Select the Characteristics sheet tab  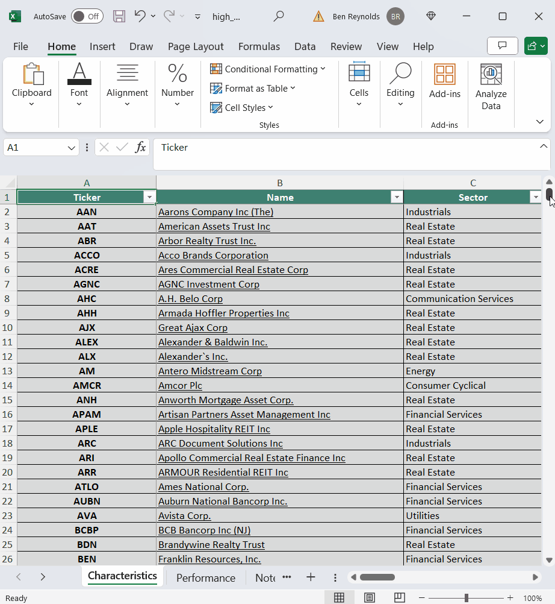coord(122,576)
